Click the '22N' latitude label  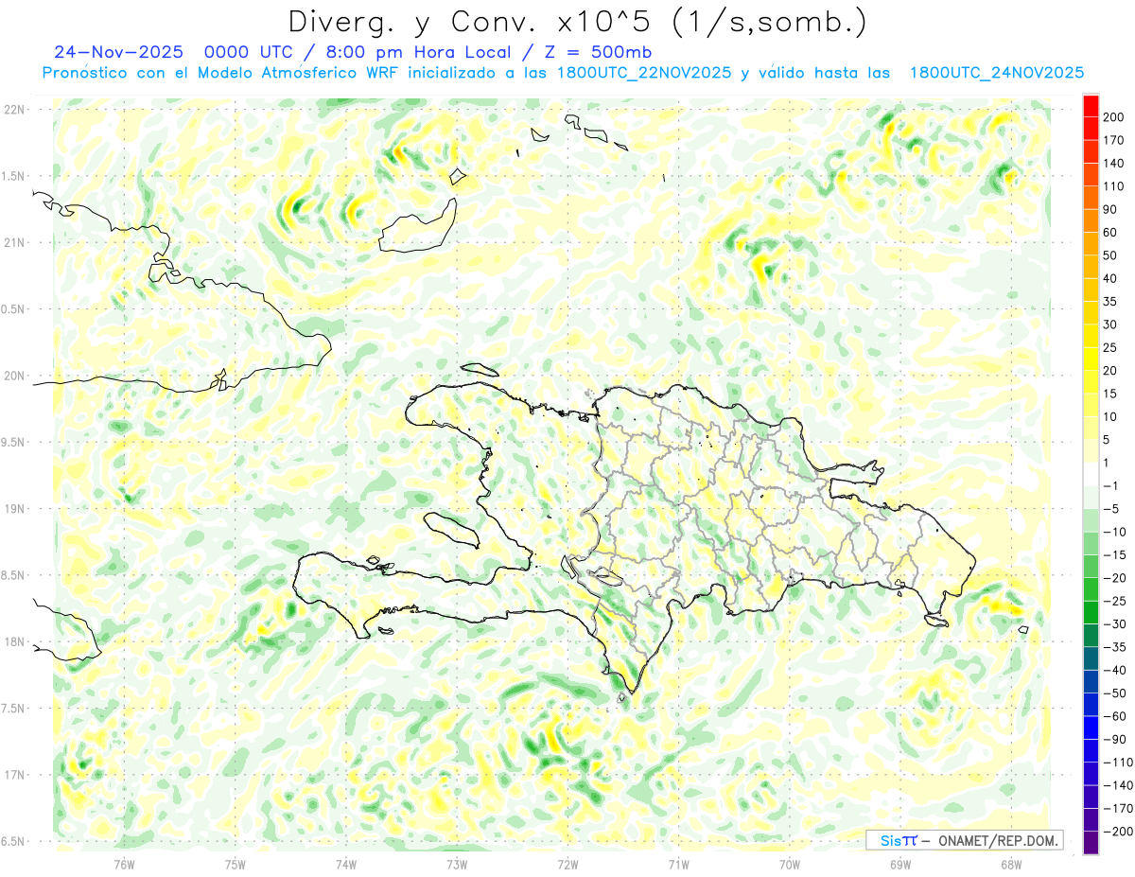click(14, 110)
